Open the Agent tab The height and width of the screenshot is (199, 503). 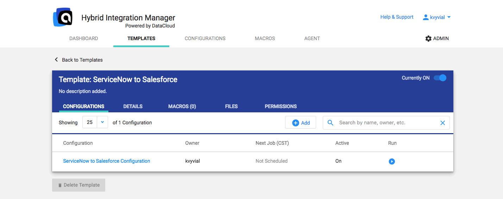pyautogui.click(x=312, y=38)
